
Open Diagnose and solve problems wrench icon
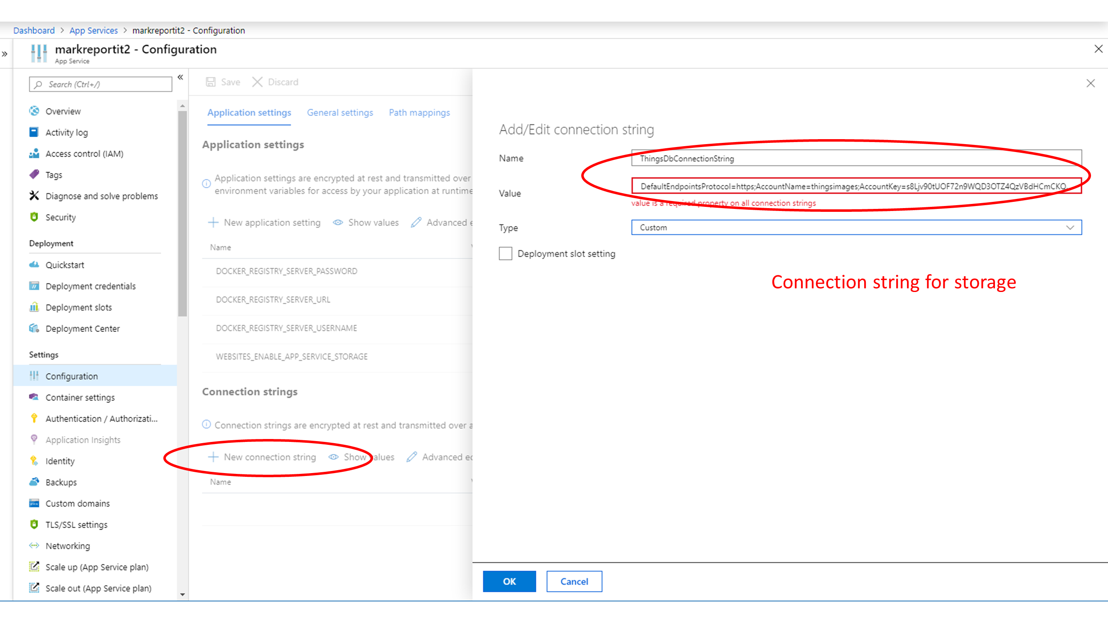pyautogui.click(x=34, y=196)
